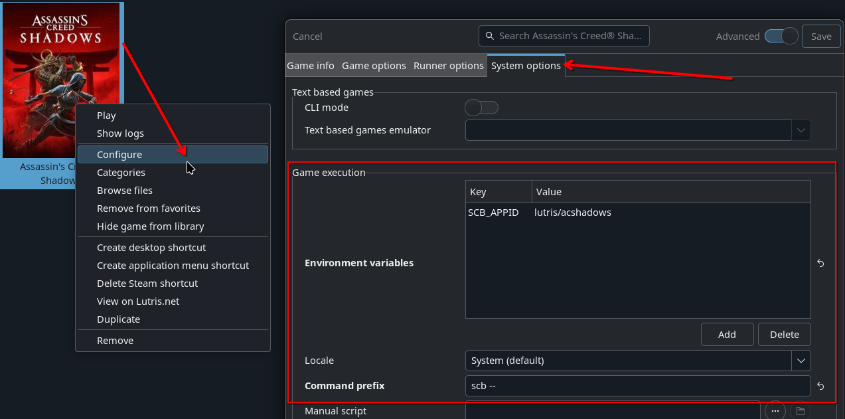
Task: Switch to the Game info tab
Action: point(311,65)
